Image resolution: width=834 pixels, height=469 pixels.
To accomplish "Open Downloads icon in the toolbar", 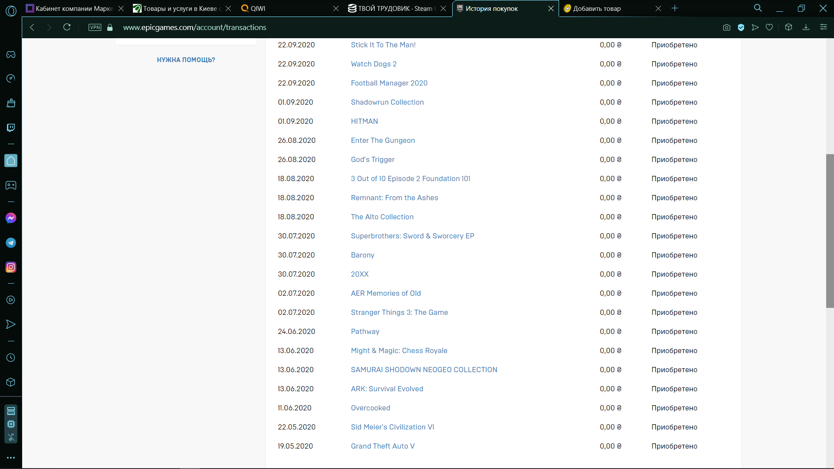I will pos(806,27).
